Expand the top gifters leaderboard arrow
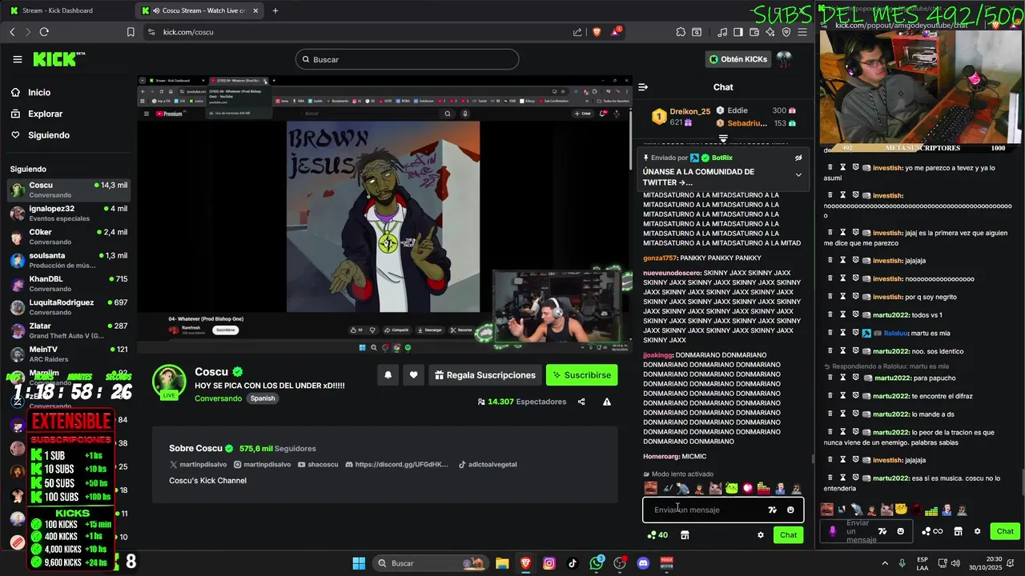This screenshot has width=1025, height=576. tap(723, 138)
